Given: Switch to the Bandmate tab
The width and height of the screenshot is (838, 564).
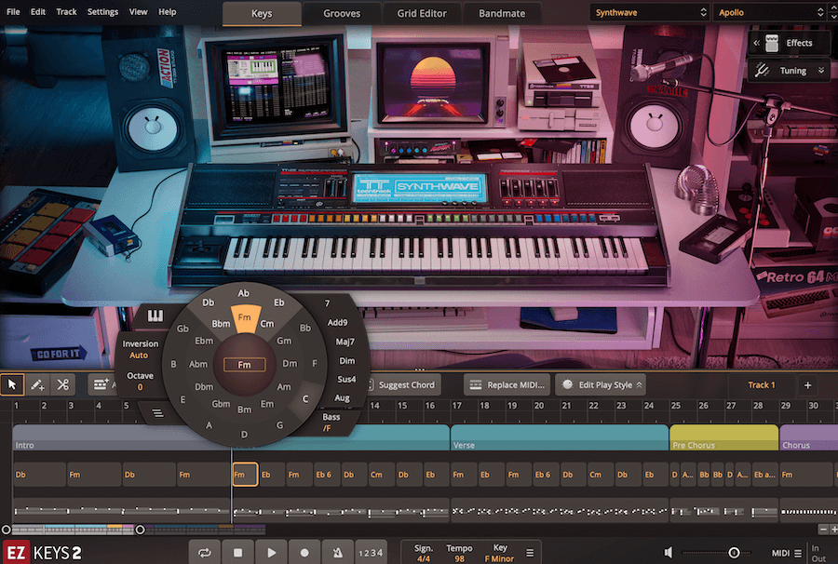Looking at the screenshot, I should [502, 13].
